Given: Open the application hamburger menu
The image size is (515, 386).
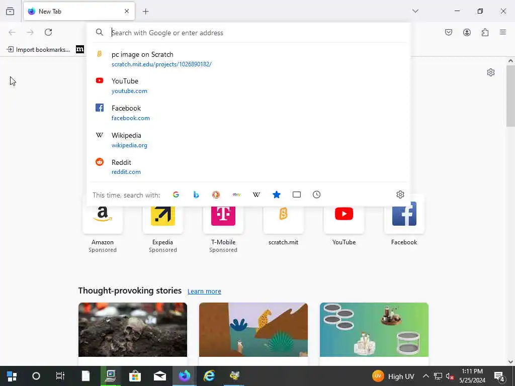Looking at the screenshot, I should [502, 32].
